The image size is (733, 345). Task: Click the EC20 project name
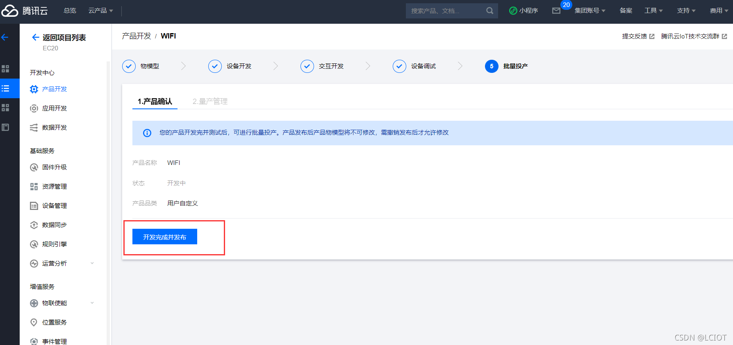pos(50,48)
